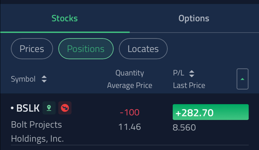Click the -100 quantity value
This screenshot has width=259, height=150.
[130, 113]
